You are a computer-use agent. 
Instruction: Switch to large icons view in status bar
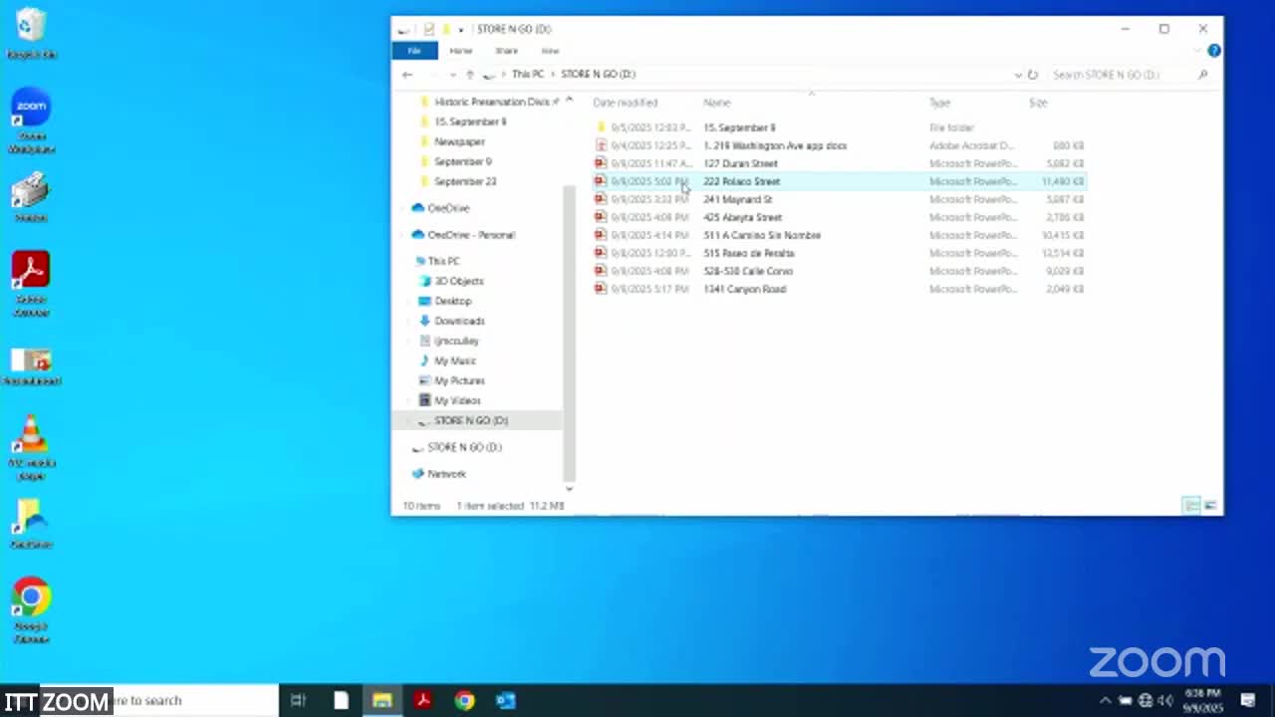click(x=1210, y=506)
